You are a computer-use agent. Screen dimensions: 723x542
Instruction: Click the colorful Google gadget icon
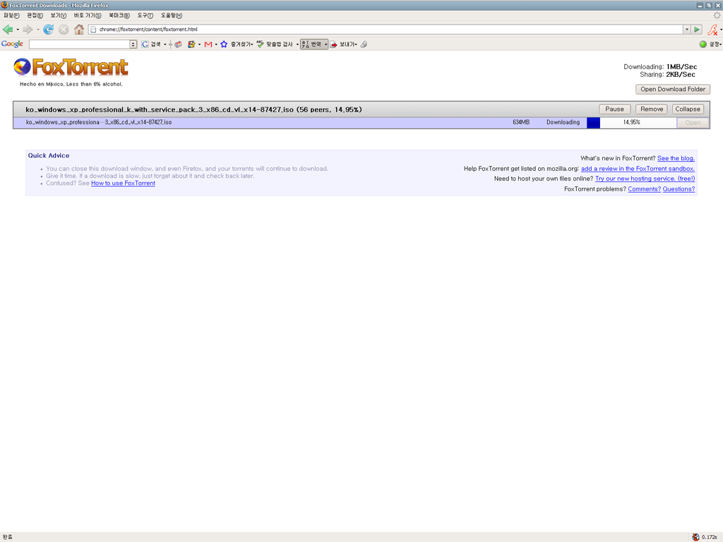pyautogui.click(x=191, y=44)
